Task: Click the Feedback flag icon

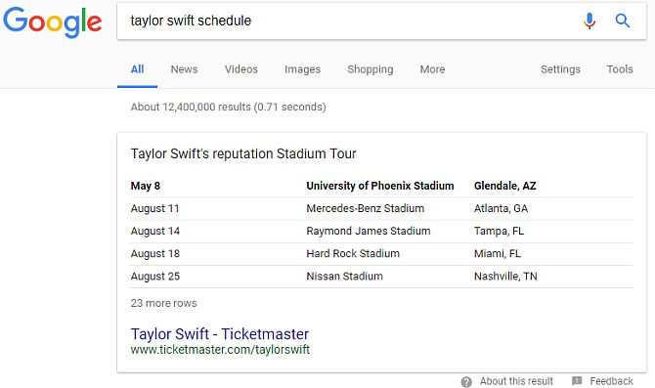Action: [x=577, y=381]
